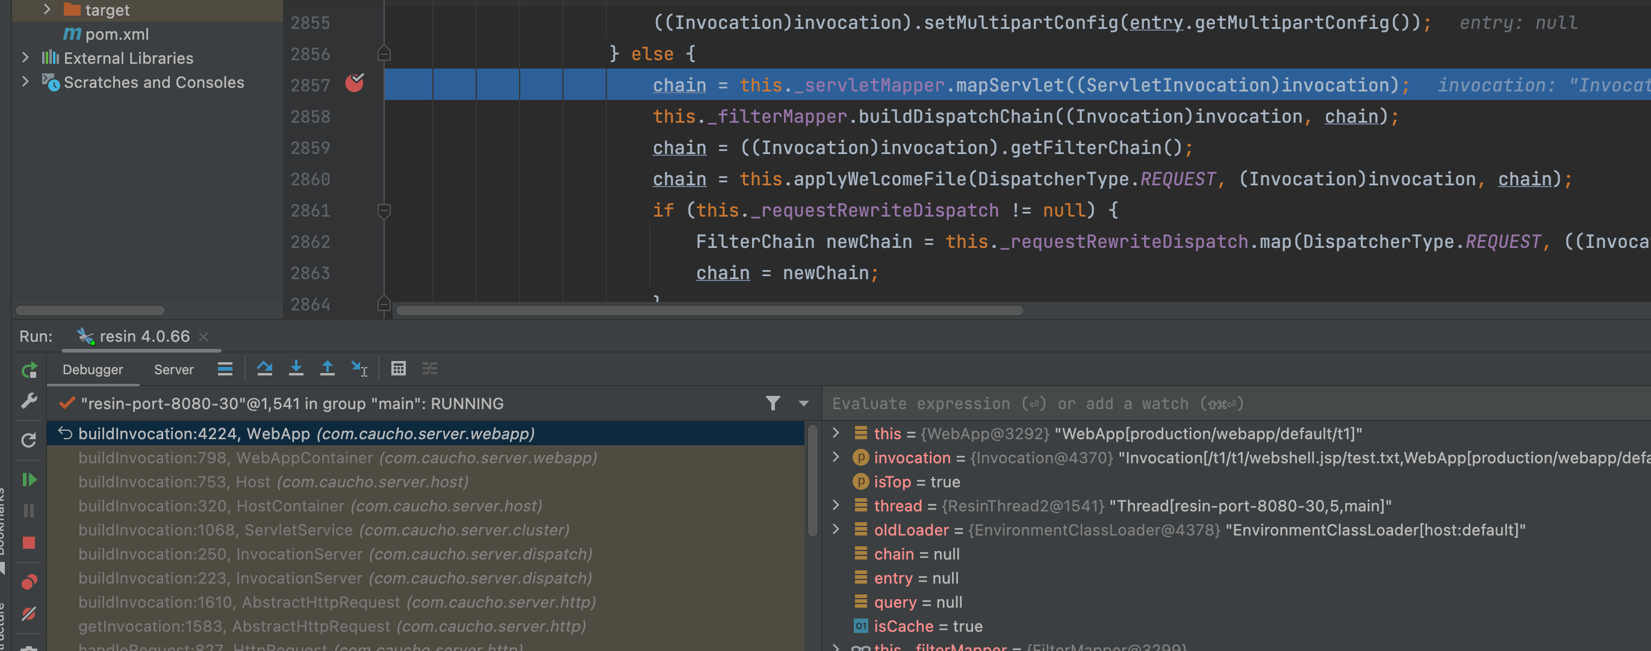Open the Evaluate Expression calculator icon
The image size is (1651, 651).
[398, 368]
